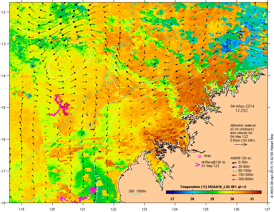Image resolution: width=274 pixels, height=212 pixels.
Task: Click the black 0-30m arrow legend marker
Action: [x=234, y=162]
